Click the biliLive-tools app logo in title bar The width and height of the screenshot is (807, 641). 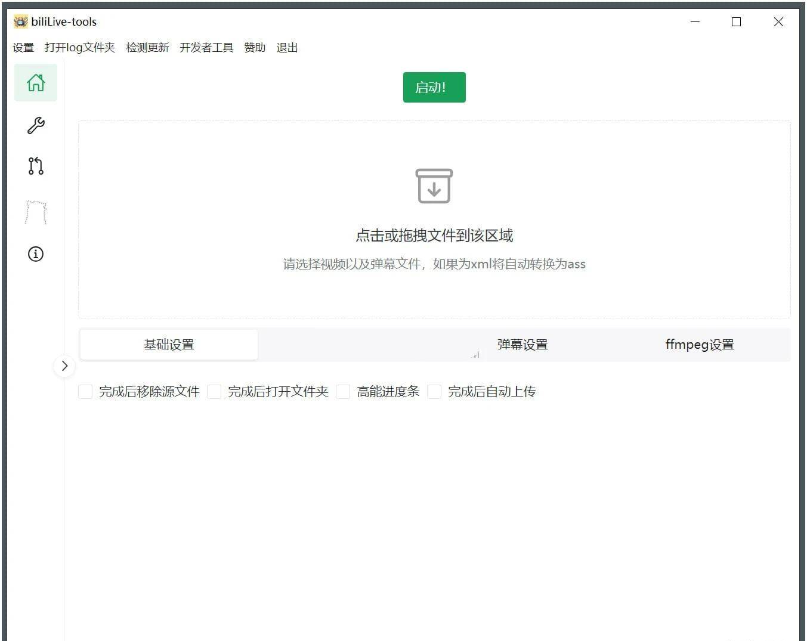click(20, 22)
